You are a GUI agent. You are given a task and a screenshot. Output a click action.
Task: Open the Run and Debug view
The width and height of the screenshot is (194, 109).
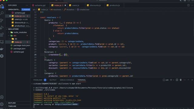(2, 27)
